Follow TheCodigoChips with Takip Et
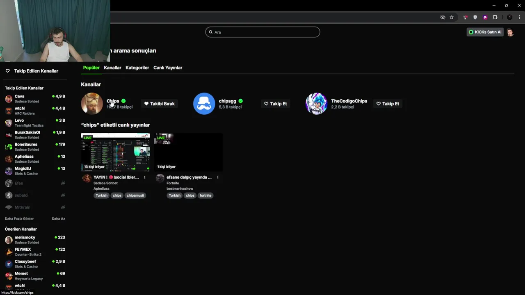 coord(388,104)
